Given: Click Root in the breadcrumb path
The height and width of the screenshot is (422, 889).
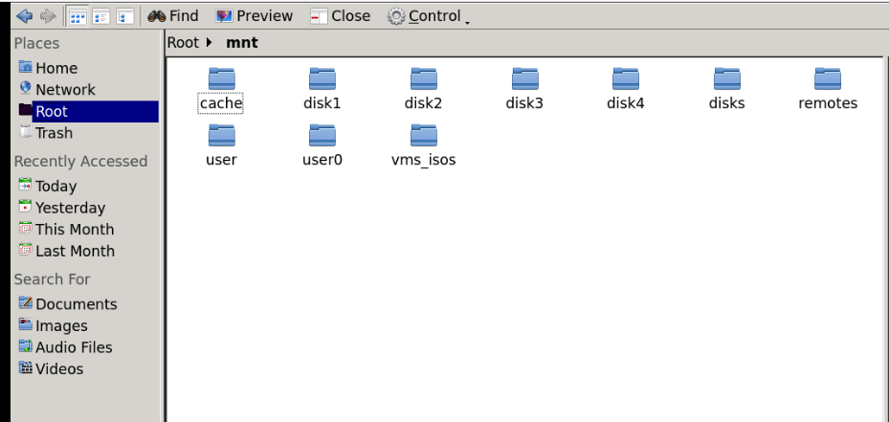Looking at the screenshot, I should click(183, 42).
